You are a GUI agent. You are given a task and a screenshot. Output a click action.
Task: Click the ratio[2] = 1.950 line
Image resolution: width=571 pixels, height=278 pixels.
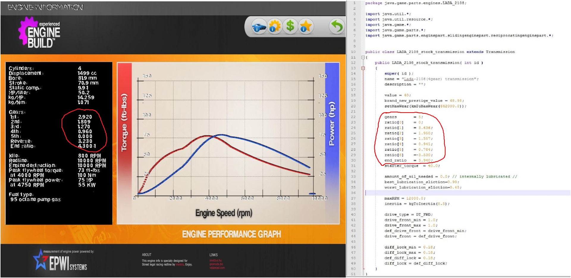pyautogui.click(x=409, y=133)
